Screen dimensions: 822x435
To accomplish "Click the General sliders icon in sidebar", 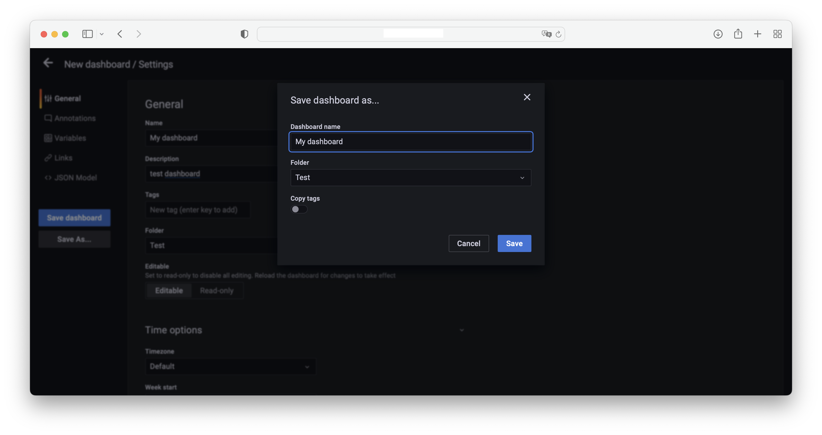I will point(48,99).
